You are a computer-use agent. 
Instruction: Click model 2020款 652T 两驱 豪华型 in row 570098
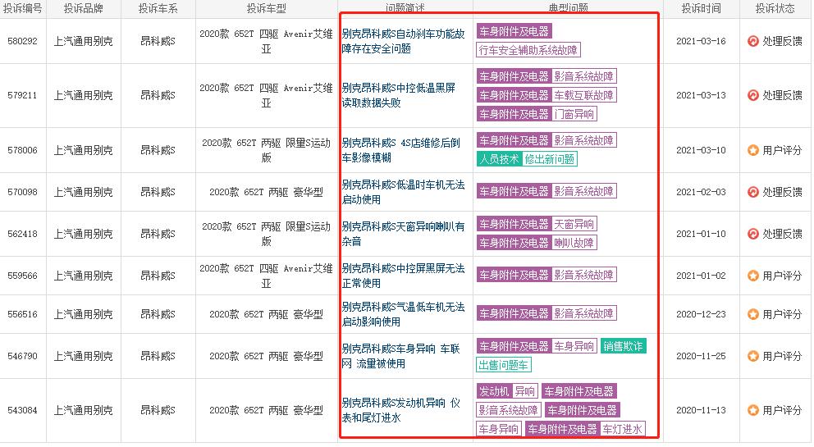(x=266, y=192)
